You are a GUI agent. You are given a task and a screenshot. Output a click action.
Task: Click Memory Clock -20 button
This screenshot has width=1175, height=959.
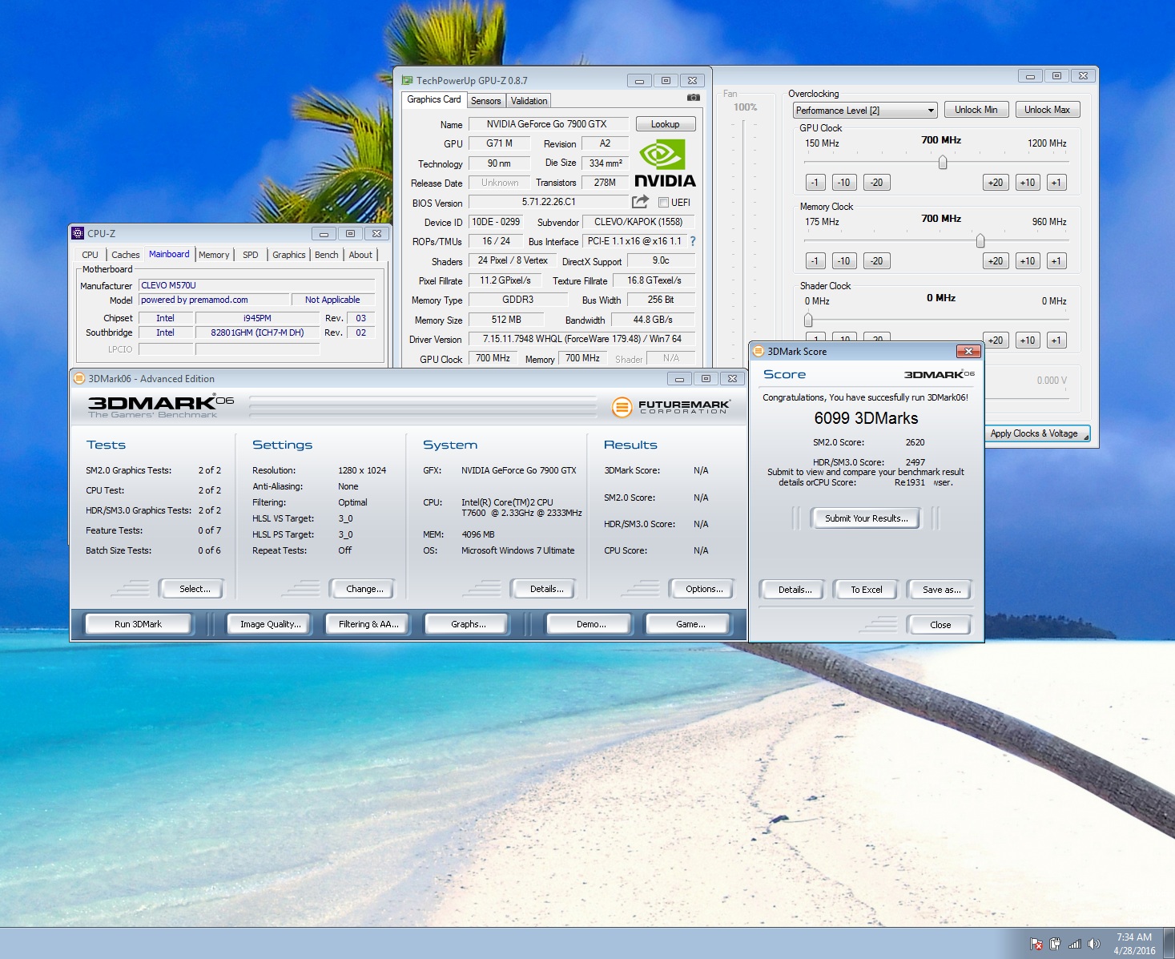(877, 261)
